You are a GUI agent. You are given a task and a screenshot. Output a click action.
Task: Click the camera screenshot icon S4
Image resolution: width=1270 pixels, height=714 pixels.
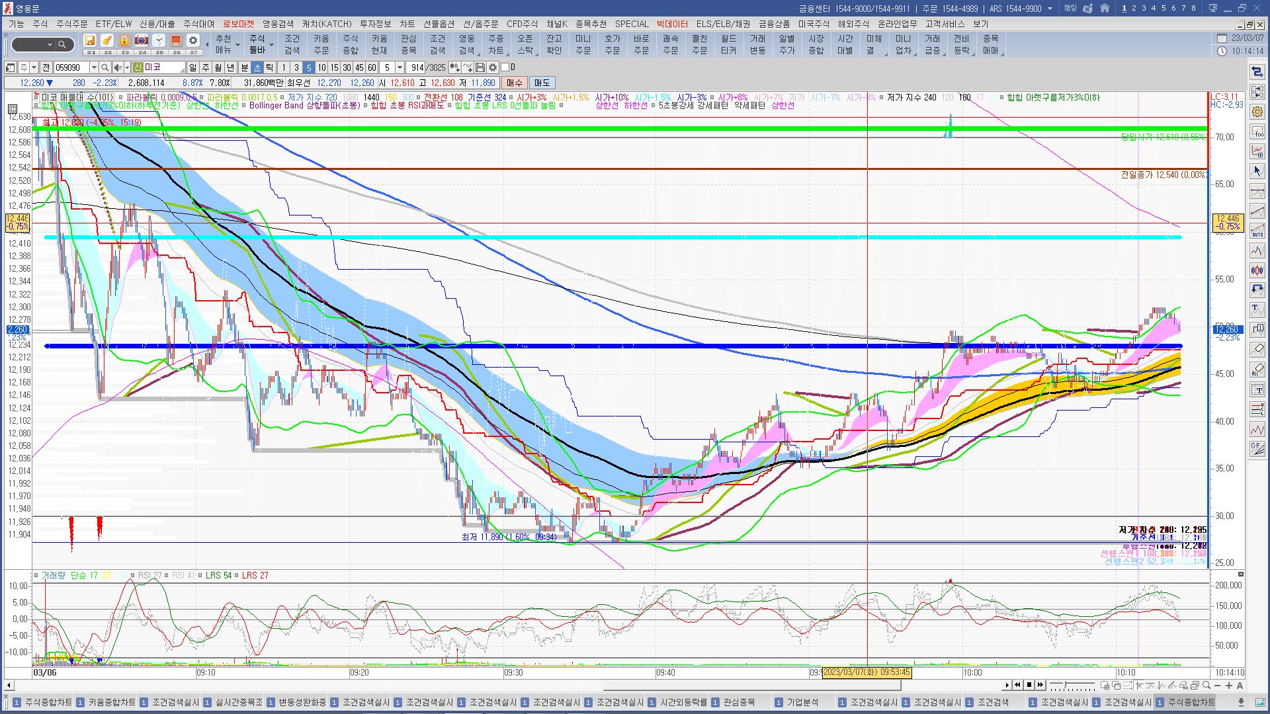(x=141, y=41)
